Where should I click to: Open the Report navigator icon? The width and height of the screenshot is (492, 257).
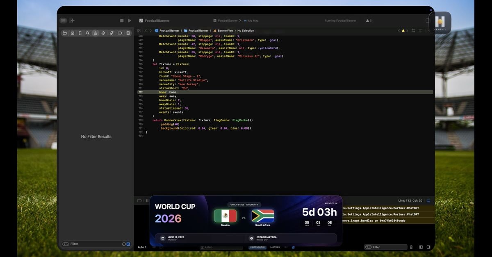pyautogui.click(x=128, y=33)
